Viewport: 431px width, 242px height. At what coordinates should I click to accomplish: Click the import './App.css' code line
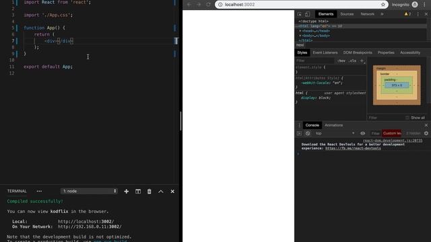click(48, 15)
